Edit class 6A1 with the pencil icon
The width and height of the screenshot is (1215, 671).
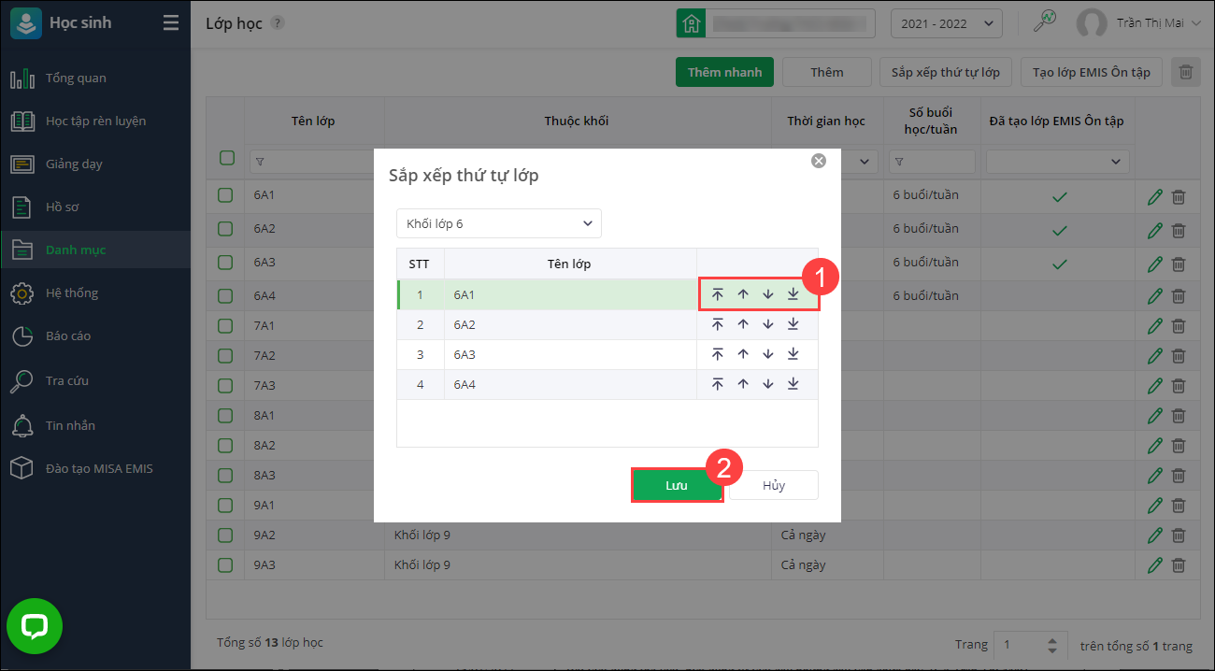1155,196
